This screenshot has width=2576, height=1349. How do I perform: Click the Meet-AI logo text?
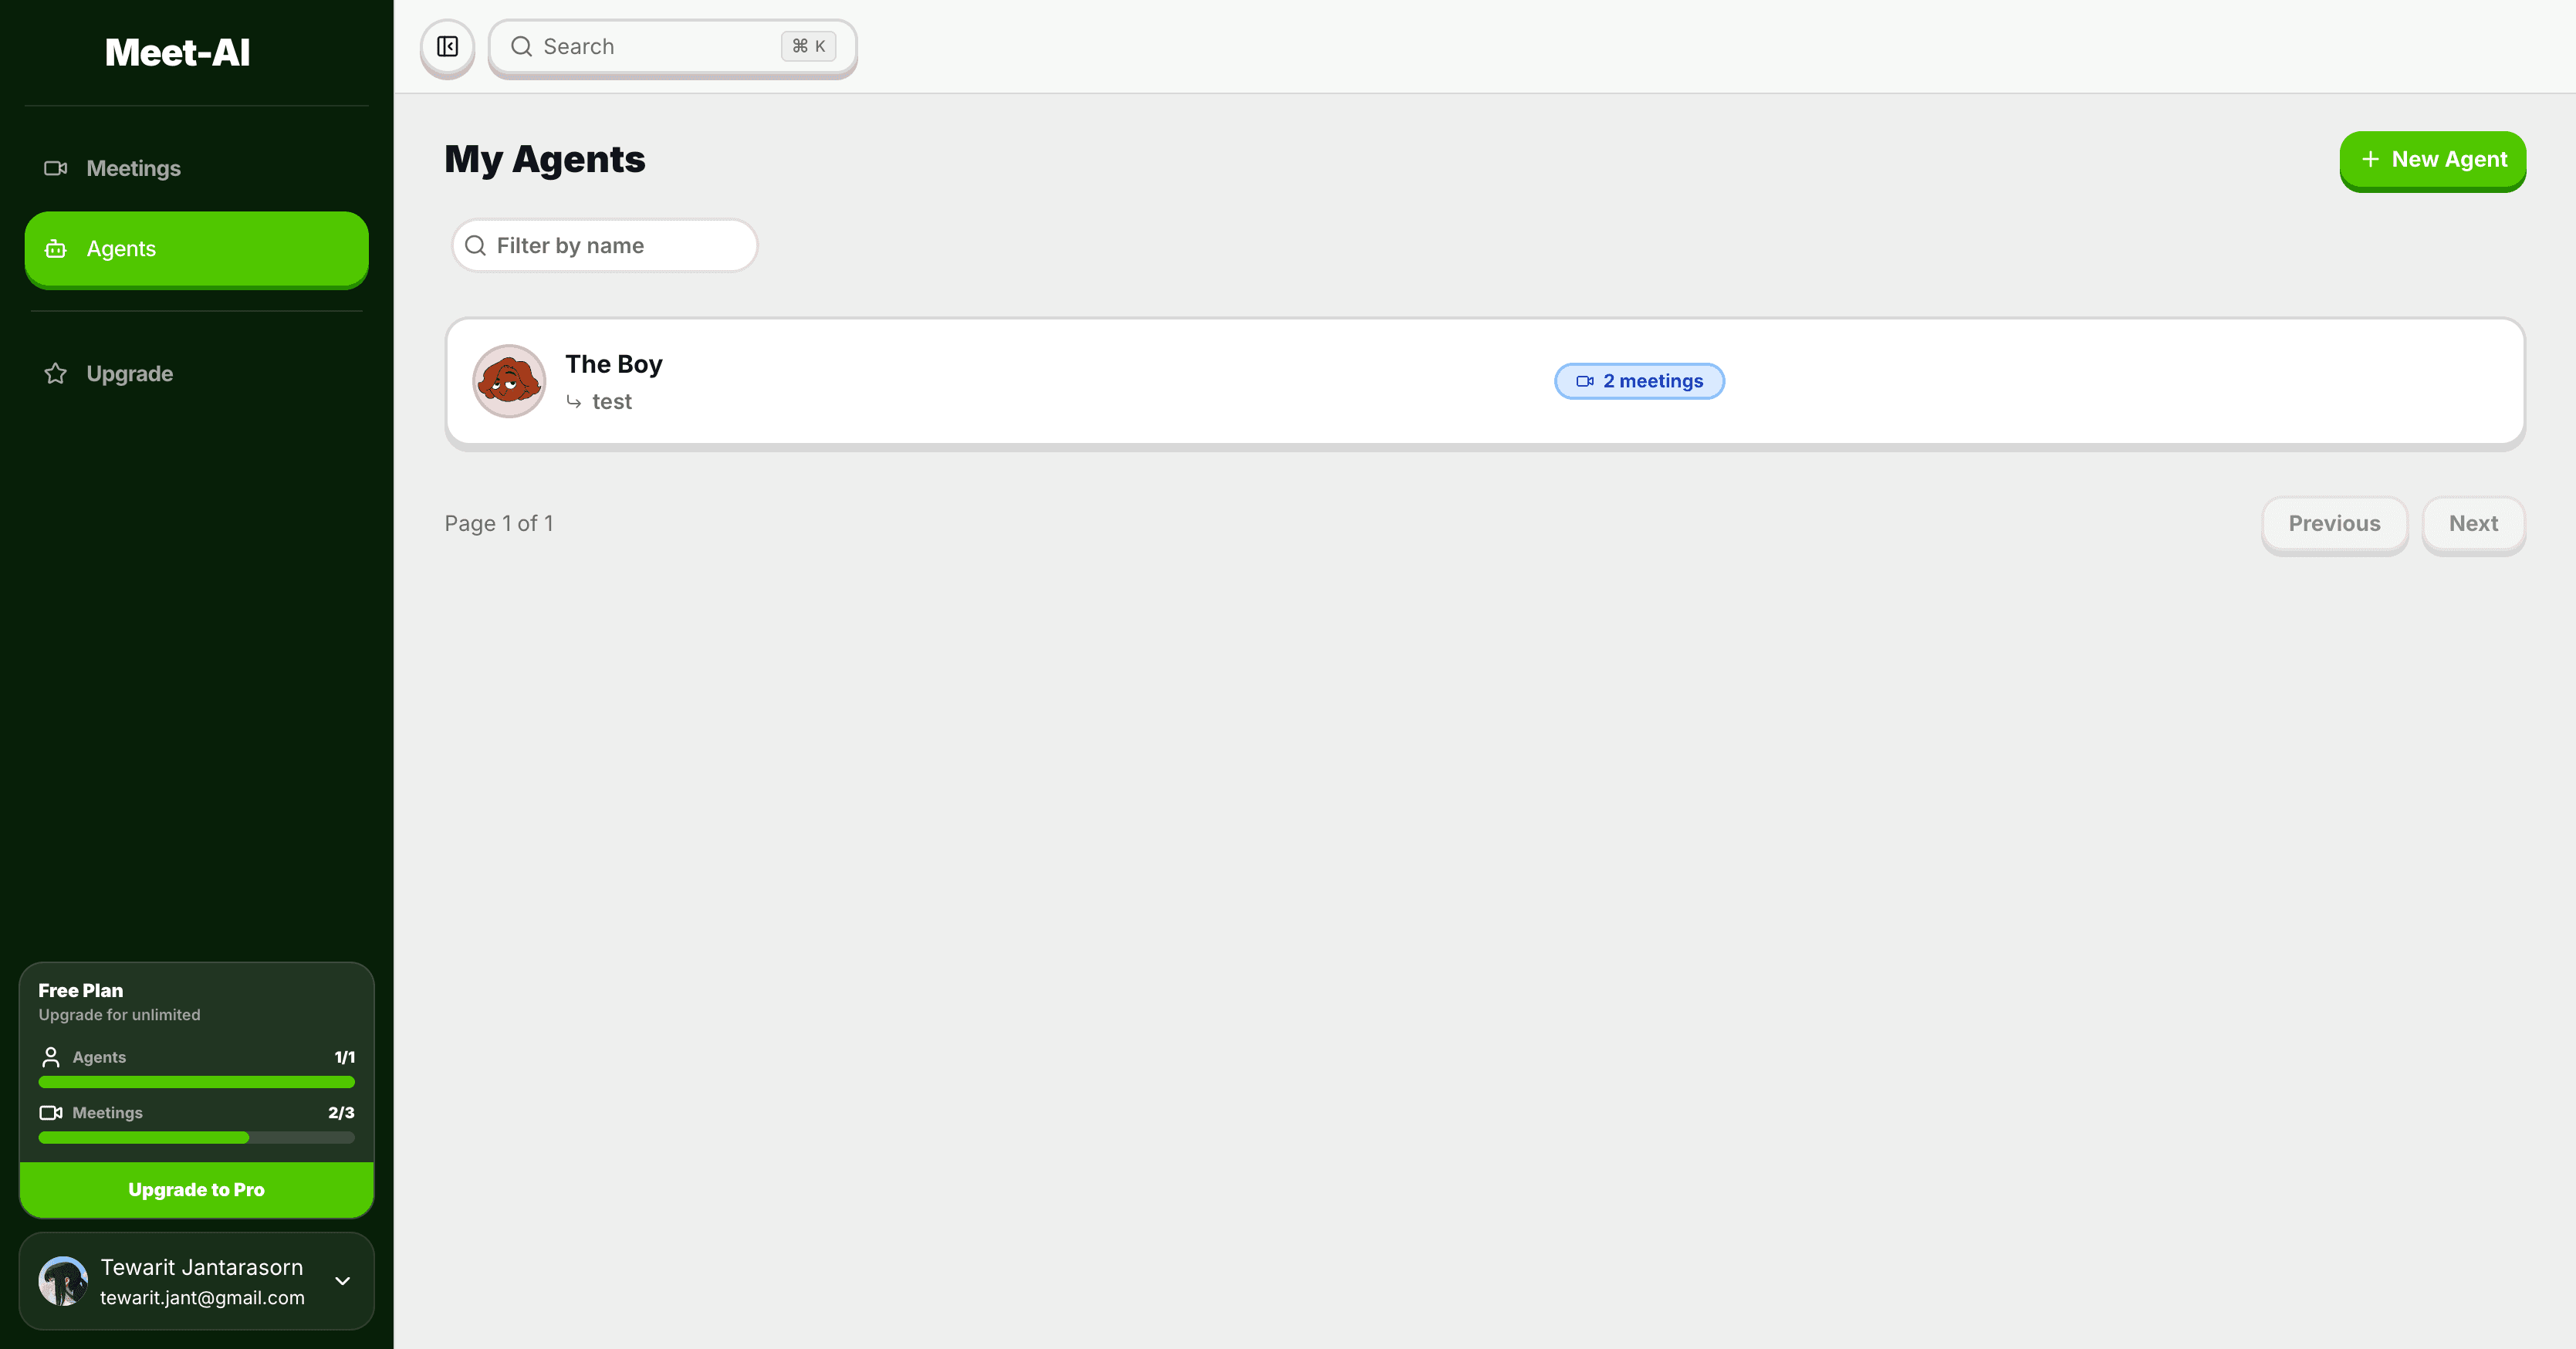pos(178,52)
